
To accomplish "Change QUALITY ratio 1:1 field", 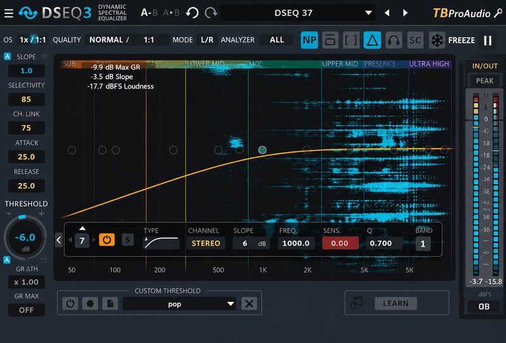I will [x=149, y=40].
